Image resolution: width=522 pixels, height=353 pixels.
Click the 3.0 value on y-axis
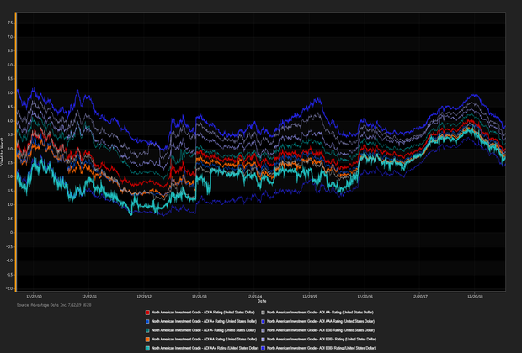pyautogui.click(x=9, y=149)
